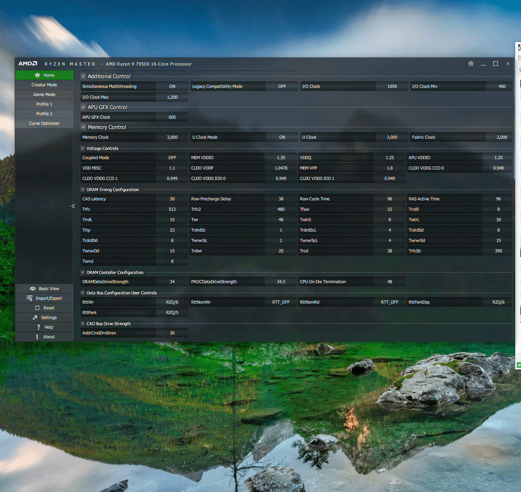
Task: Collapse the Voltage Controls section
Action: 83,148
